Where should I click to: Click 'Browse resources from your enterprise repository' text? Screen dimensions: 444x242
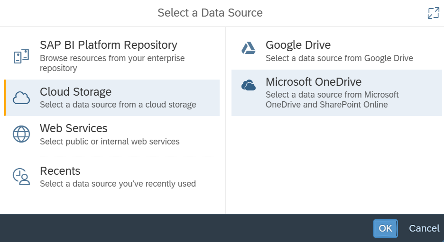pyautogui.click(x=112, y=63)
